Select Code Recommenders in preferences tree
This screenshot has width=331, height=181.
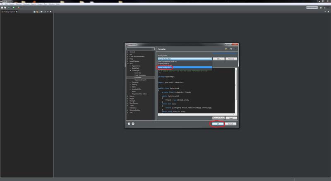[x=137, y=57]
